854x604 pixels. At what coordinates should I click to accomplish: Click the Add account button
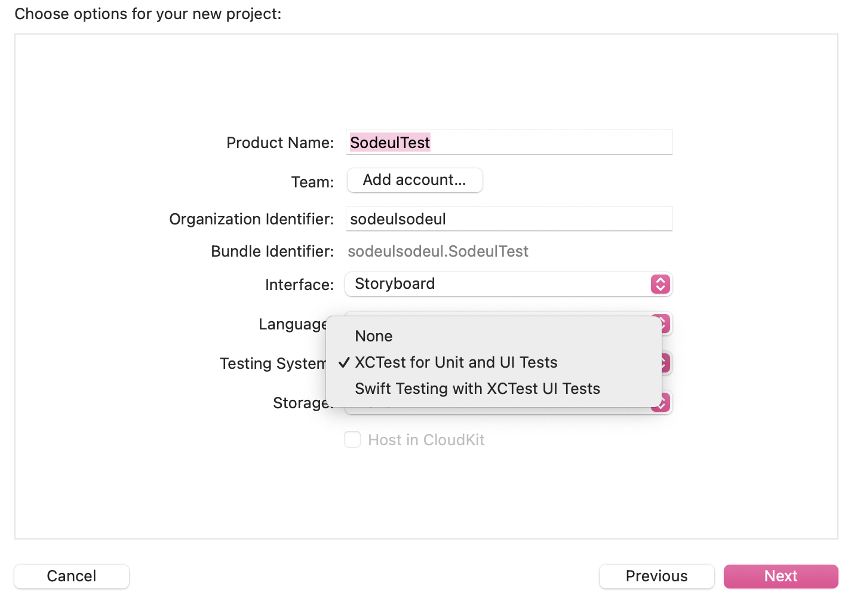[x=414, y=180]
